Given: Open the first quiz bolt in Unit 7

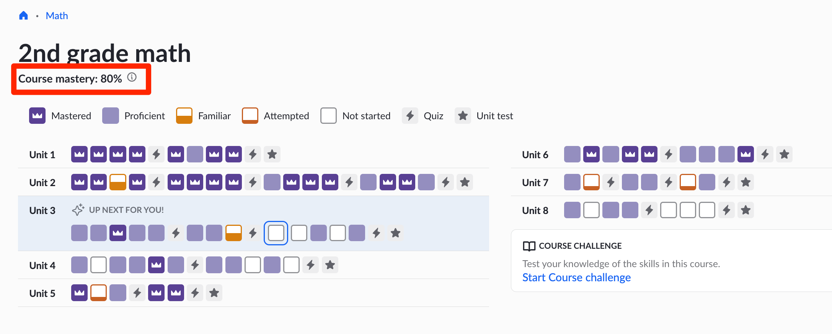Looking at the screenshot, I should [611, 182].
